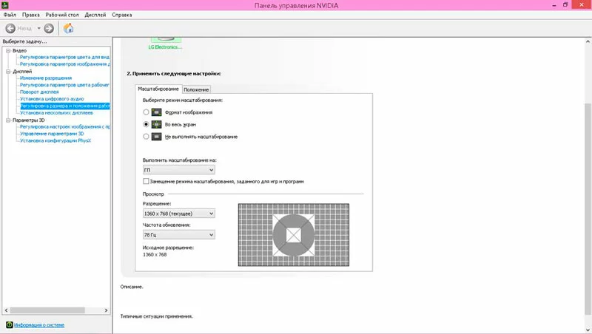The height and width of the screenshot is (334, 592).
Task: Click the task tree scroll-left arrow
Action: click(6, 310)
